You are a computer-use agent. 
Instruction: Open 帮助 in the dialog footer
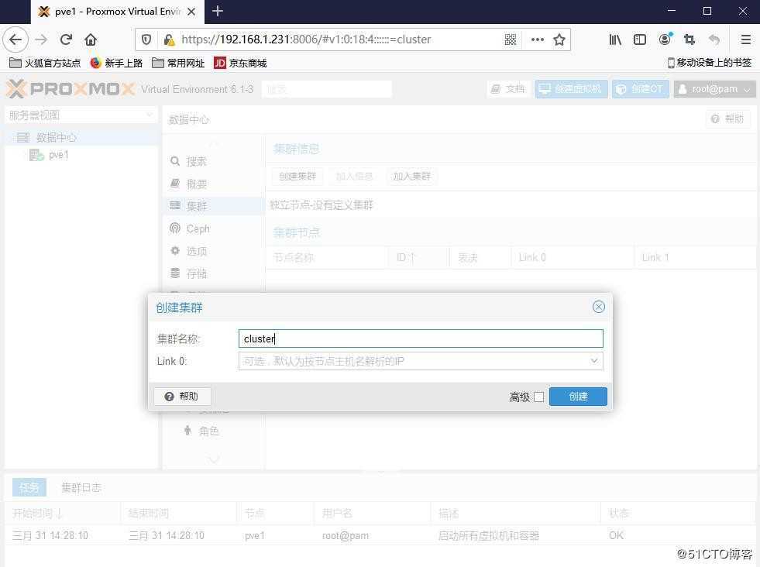(182, 397)
